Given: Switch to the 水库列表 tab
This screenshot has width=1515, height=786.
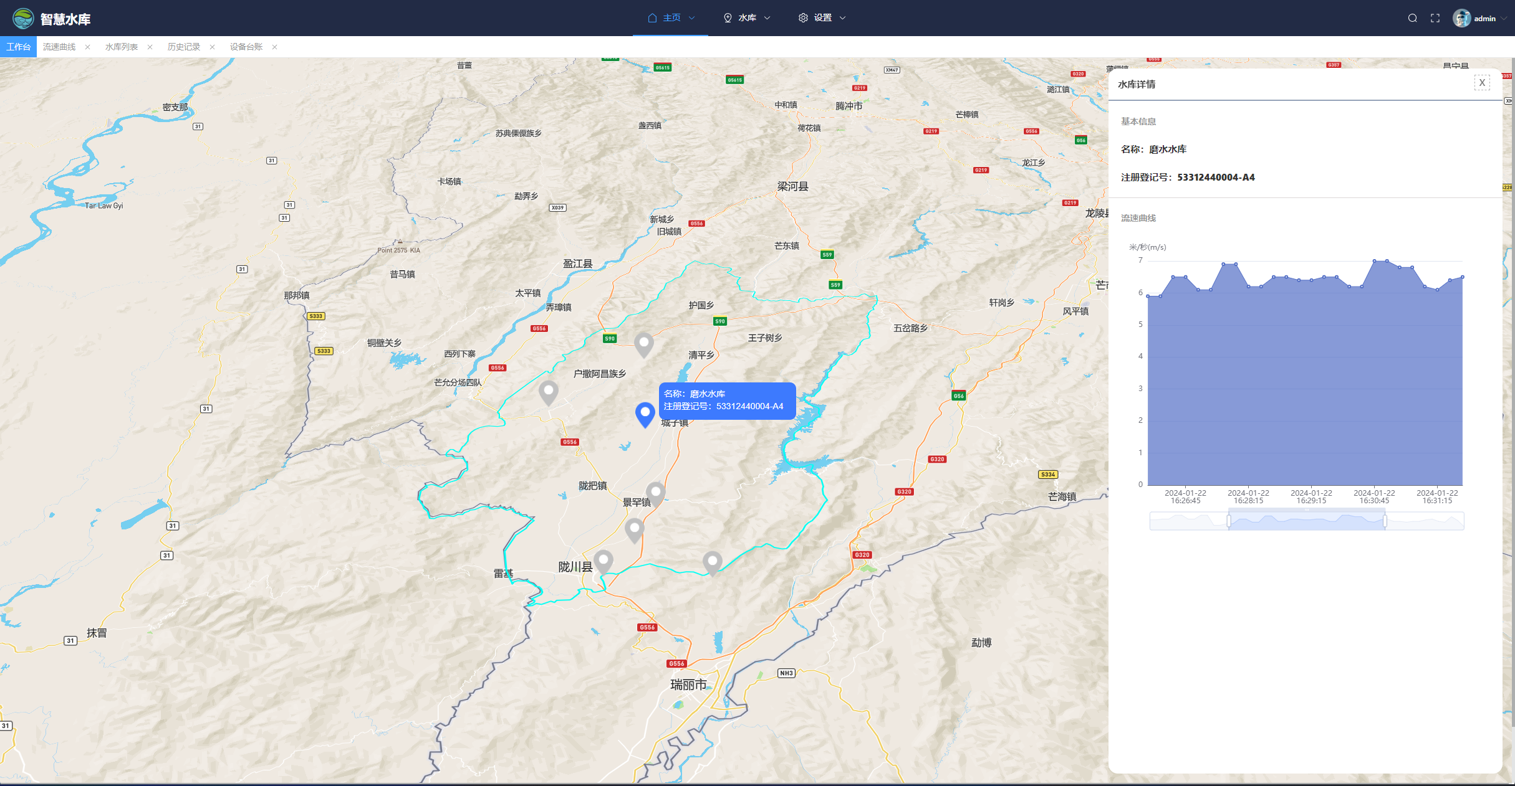Looking at the screenshot, I should [121, 47].
